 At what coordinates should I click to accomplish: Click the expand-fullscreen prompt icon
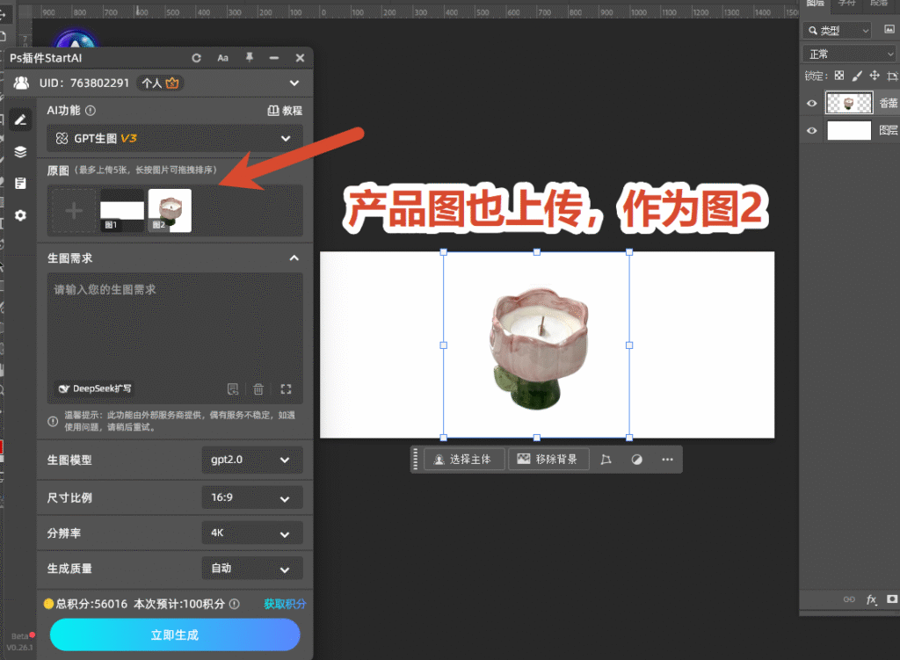click(x=286, y=389)
